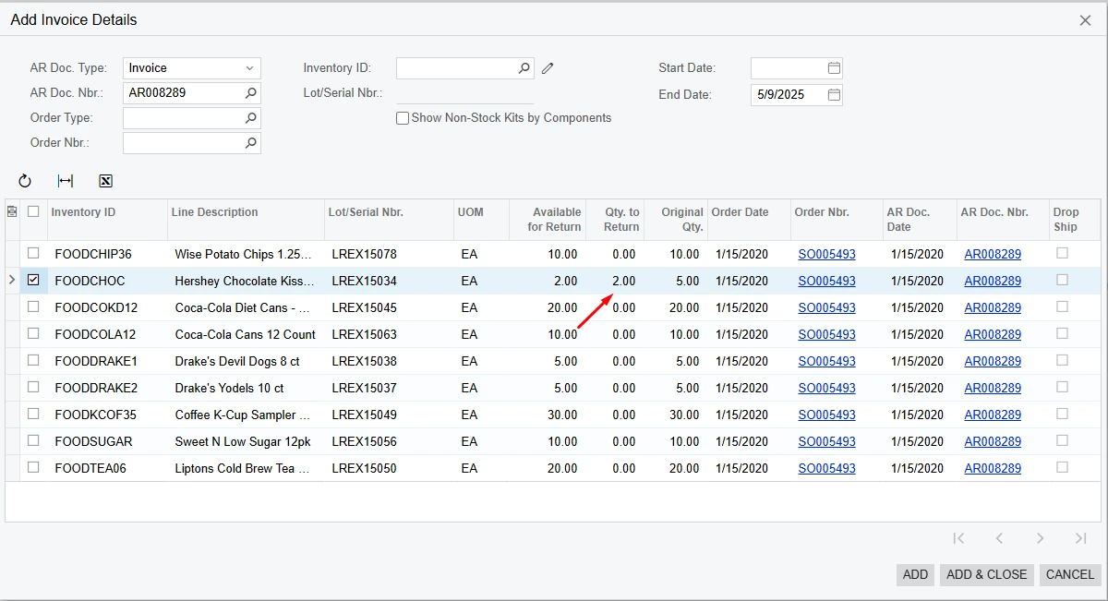
Task: Export the grid to Excel
Action: pyautogui.click(x=105, y=181)
